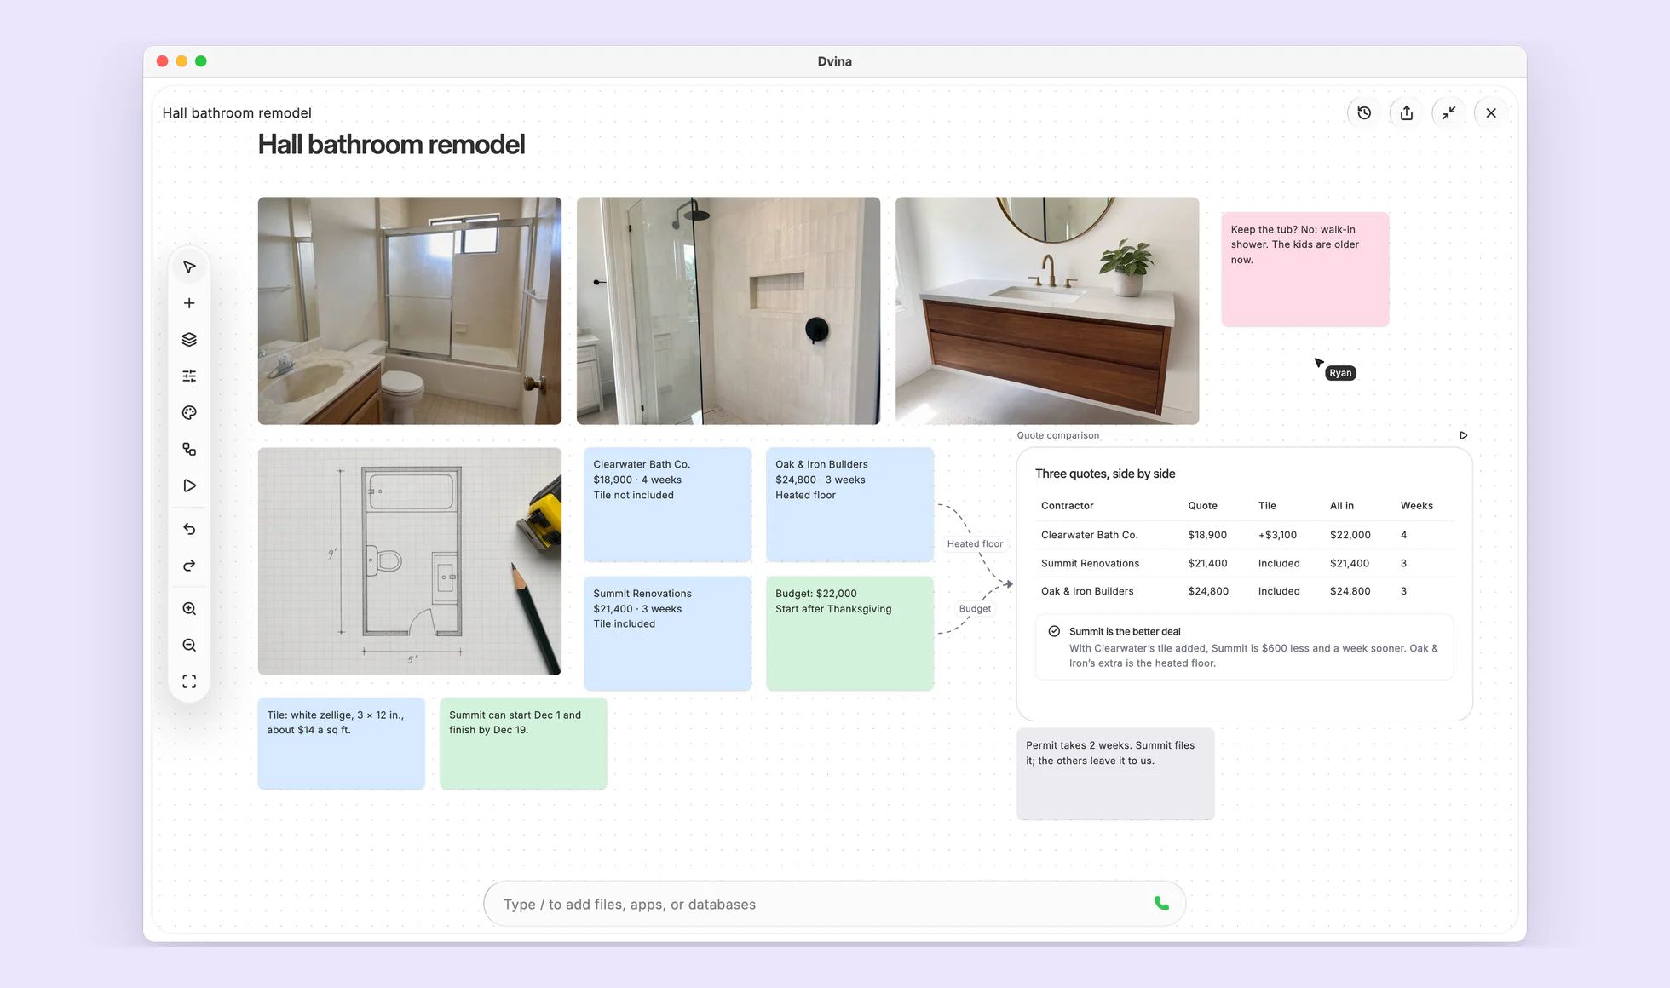This screenshot has width=1670, height=988.
Task: Select the Budget: $22,000 green note
Action: tap(850, 633)
